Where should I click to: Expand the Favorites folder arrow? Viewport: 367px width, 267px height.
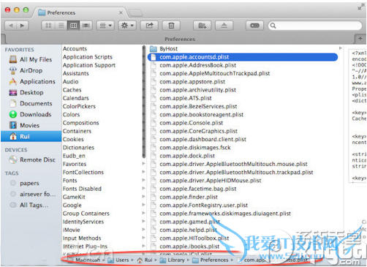point(143,164)
